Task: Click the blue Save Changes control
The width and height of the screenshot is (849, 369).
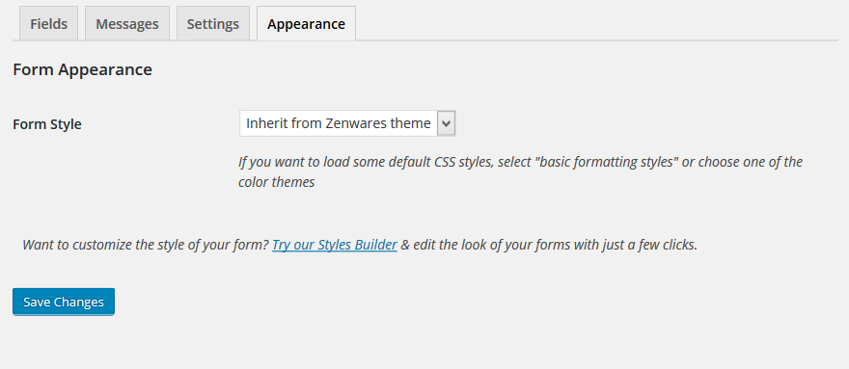Action: [x=64, y=302]
